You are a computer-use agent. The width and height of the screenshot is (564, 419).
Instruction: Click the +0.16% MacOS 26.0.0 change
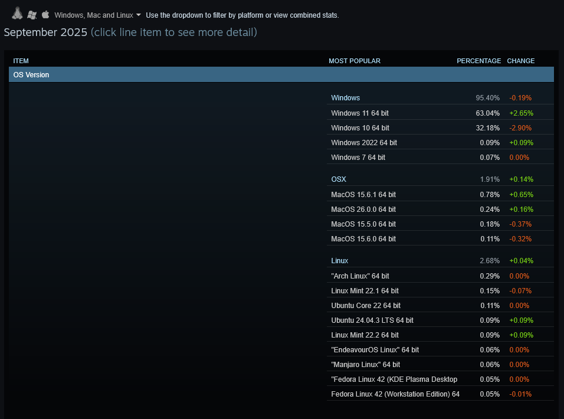point(521,209)
